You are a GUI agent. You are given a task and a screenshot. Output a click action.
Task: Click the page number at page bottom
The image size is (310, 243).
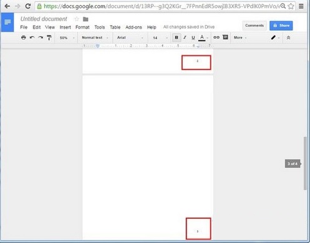pyautogui.click(x=198, y=231)
